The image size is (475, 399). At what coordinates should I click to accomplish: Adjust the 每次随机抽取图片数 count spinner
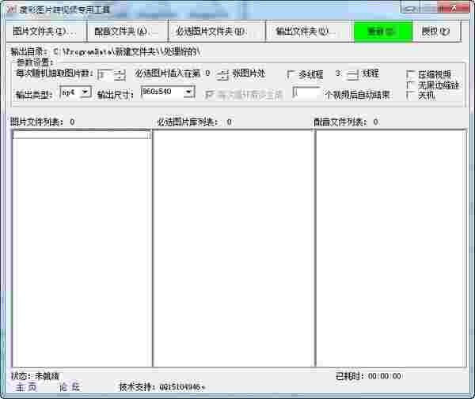[x=120, y=74]
